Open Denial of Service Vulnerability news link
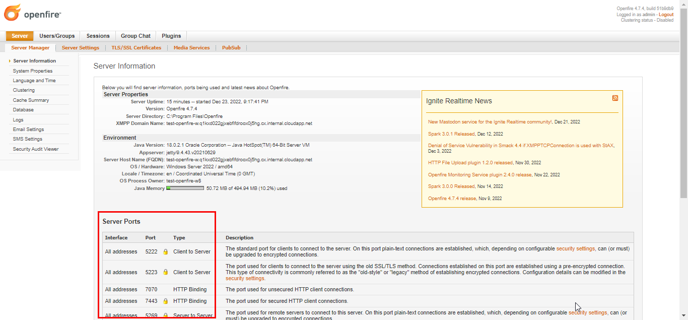 (521, 146)
